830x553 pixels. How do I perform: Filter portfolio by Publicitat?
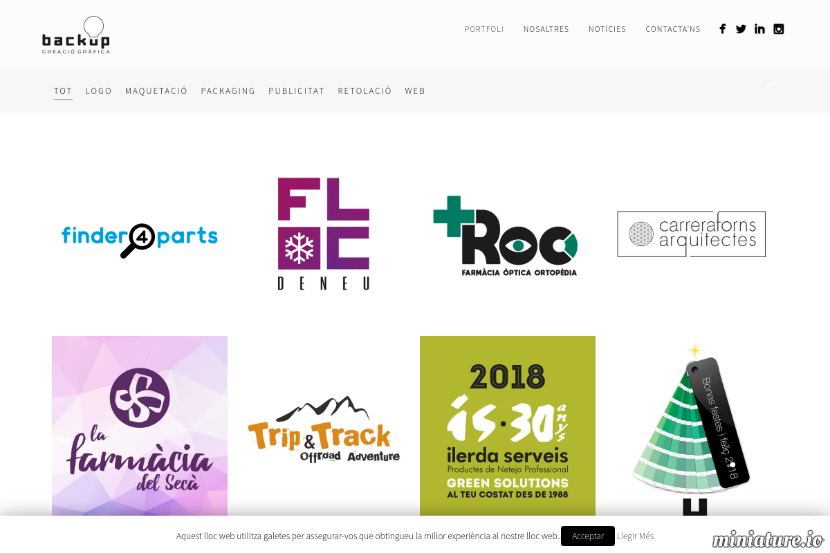[x=297, y=91]
